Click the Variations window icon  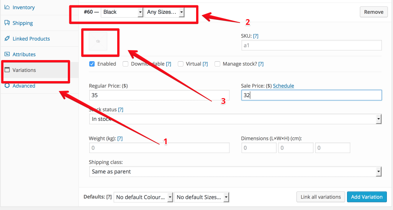click(x=7, y=70)
